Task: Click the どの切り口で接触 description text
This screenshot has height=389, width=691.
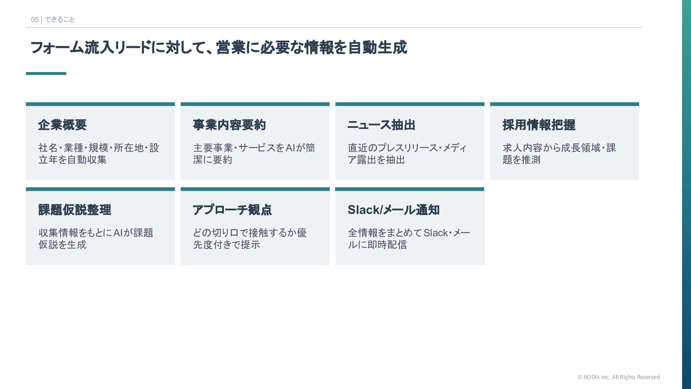Action: point(250,239)
